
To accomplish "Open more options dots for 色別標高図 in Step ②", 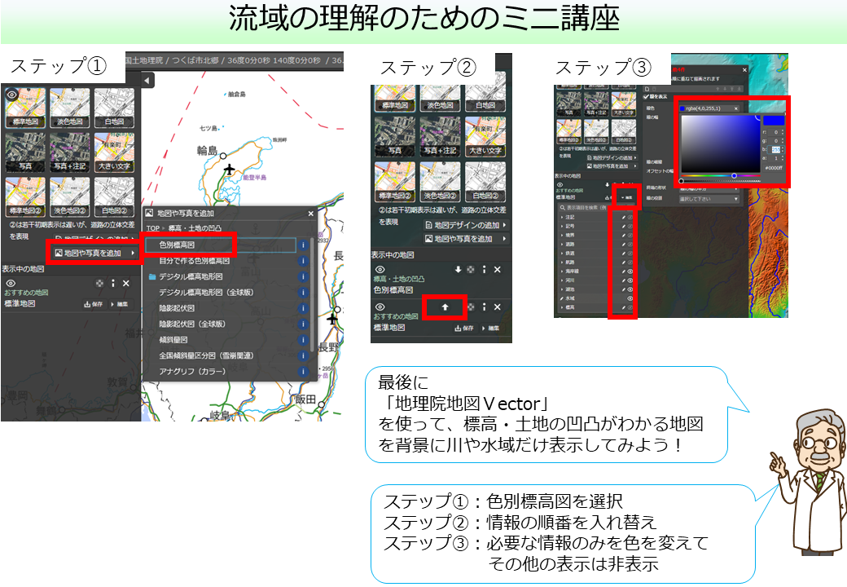I will (484, 269).
